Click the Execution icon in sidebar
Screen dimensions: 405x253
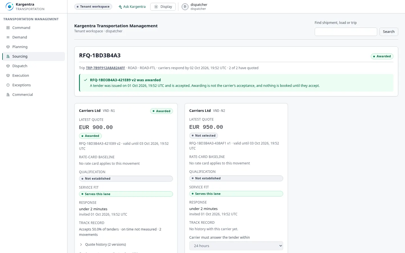coord(8,76)
